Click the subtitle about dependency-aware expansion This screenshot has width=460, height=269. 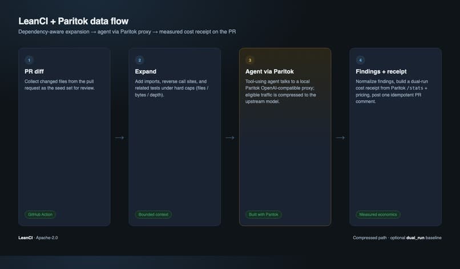(127, 32)
